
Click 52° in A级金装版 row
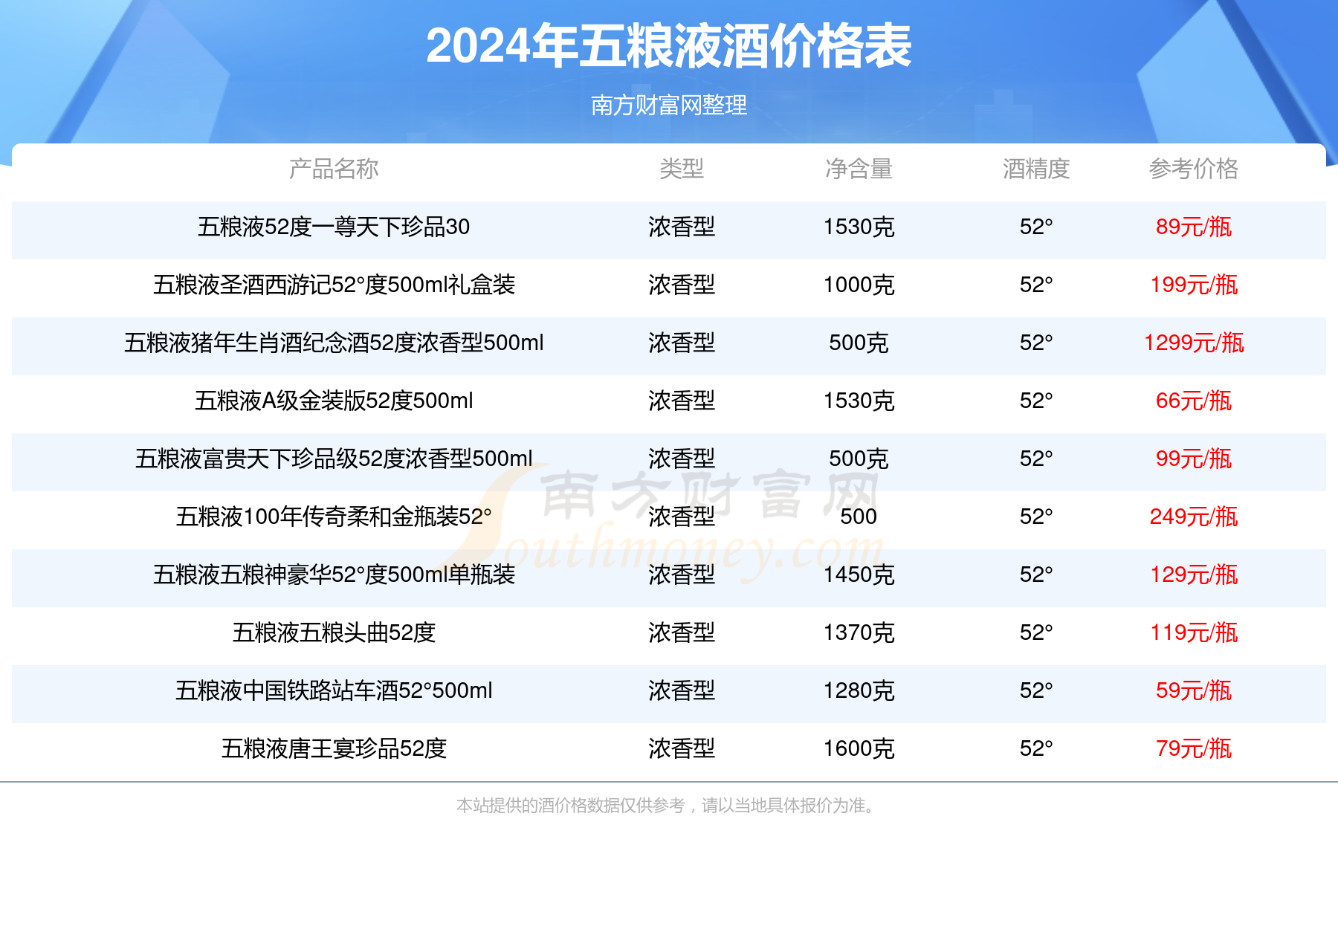(x=1036, y=401)
